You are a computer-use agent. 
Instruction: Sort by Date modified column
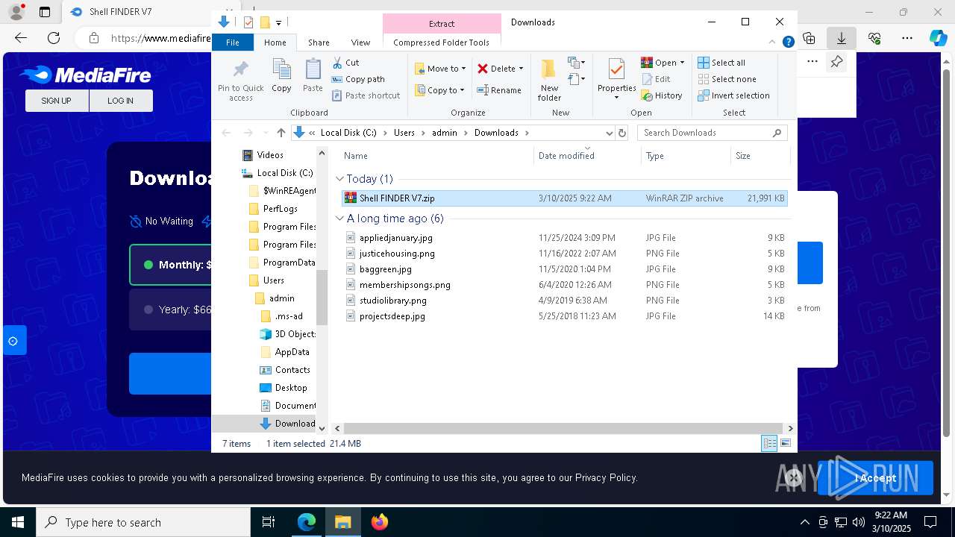pyautogui.click(x=587, y=156)
